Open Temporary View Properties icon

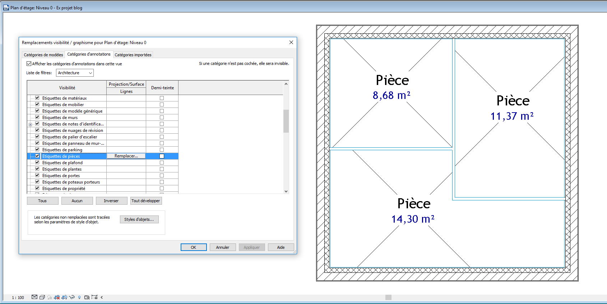point(87,298)
